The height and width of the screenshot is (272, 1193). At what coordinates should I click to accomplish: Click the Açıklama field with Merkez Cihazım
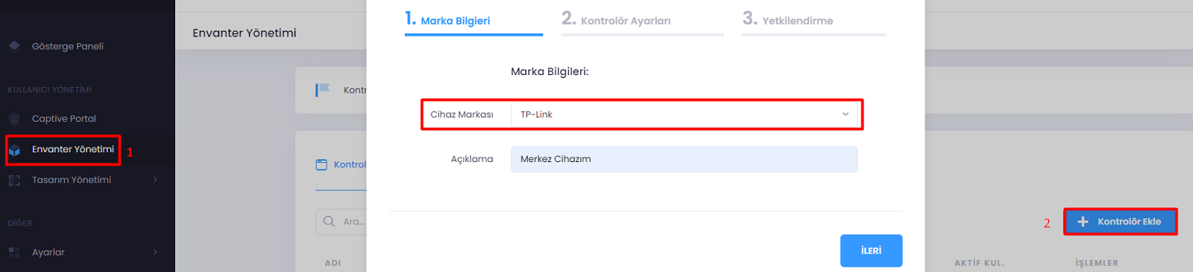point(684,159)
